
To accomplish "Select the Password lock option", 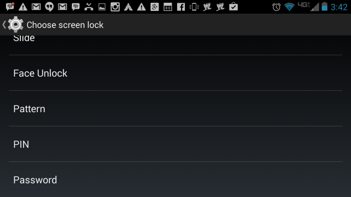I will point(175,179).
